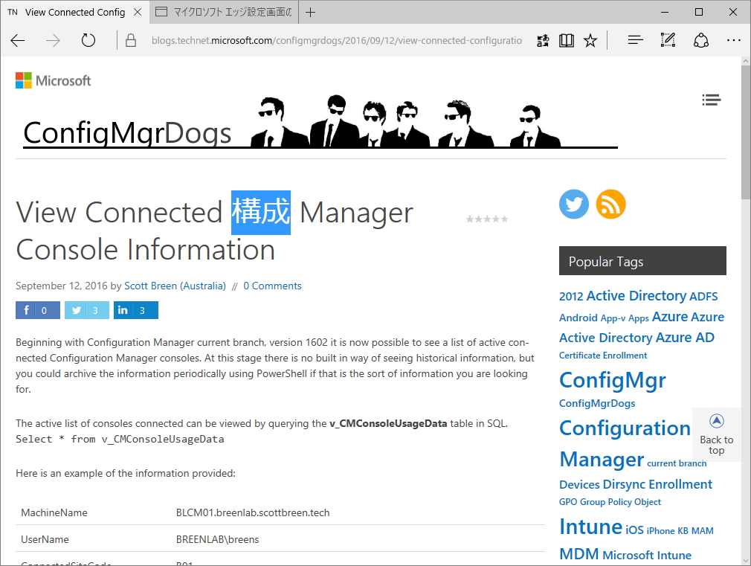Click the translate icon in address bar
Image resolution: width=751 pixels, height=566 pixels.
pyautogui.click(x=543, y=41)
